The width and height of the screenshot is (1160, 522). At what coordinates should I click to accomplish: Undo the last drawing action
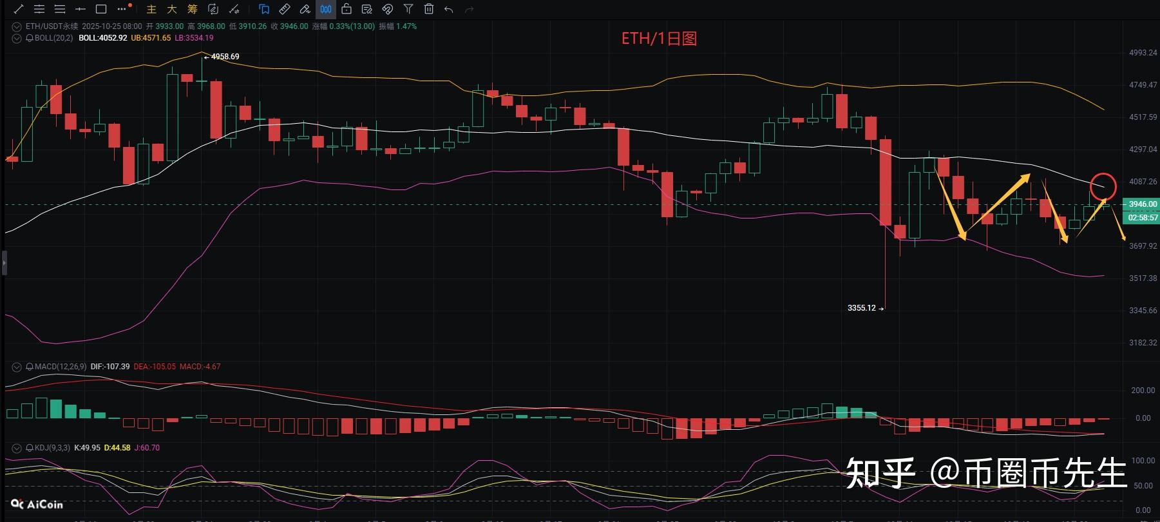449,9
